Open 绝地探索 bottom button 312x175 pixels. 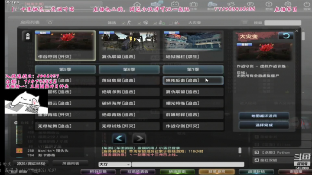(177, 172)
